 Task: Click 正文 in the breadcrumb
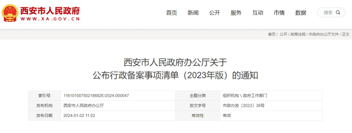pos(346,34)
